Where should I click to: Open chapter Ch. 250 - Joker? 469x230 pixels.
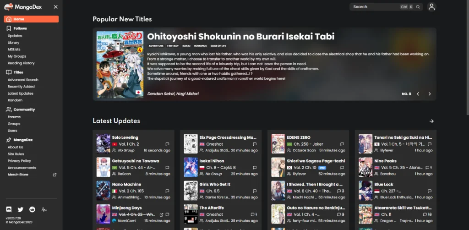point(308,144)
